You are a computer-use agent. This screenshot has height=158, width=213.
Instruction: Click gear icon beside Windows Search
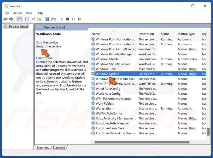pos(93,59)
